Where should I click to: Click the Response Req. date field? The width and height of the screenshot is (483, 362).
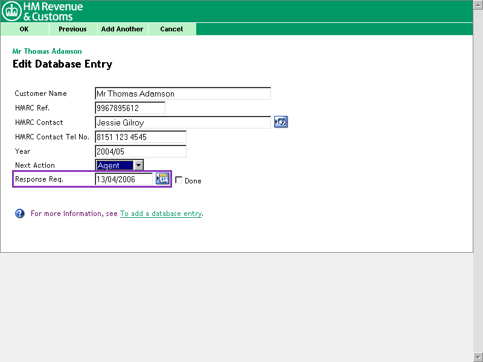124,179
